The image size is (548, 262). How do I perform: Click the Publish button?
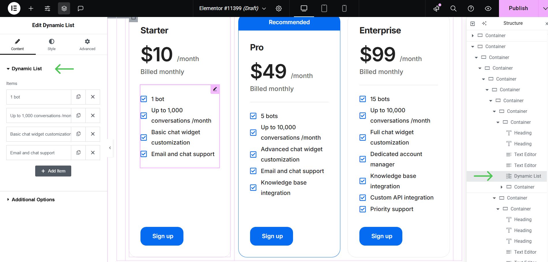[x=518, y=8]
